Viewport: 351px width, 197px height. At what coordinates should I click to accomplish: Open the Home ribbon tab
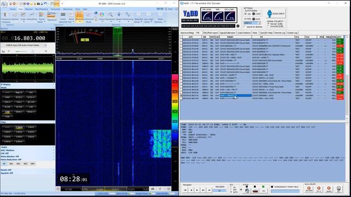(13, 9)
